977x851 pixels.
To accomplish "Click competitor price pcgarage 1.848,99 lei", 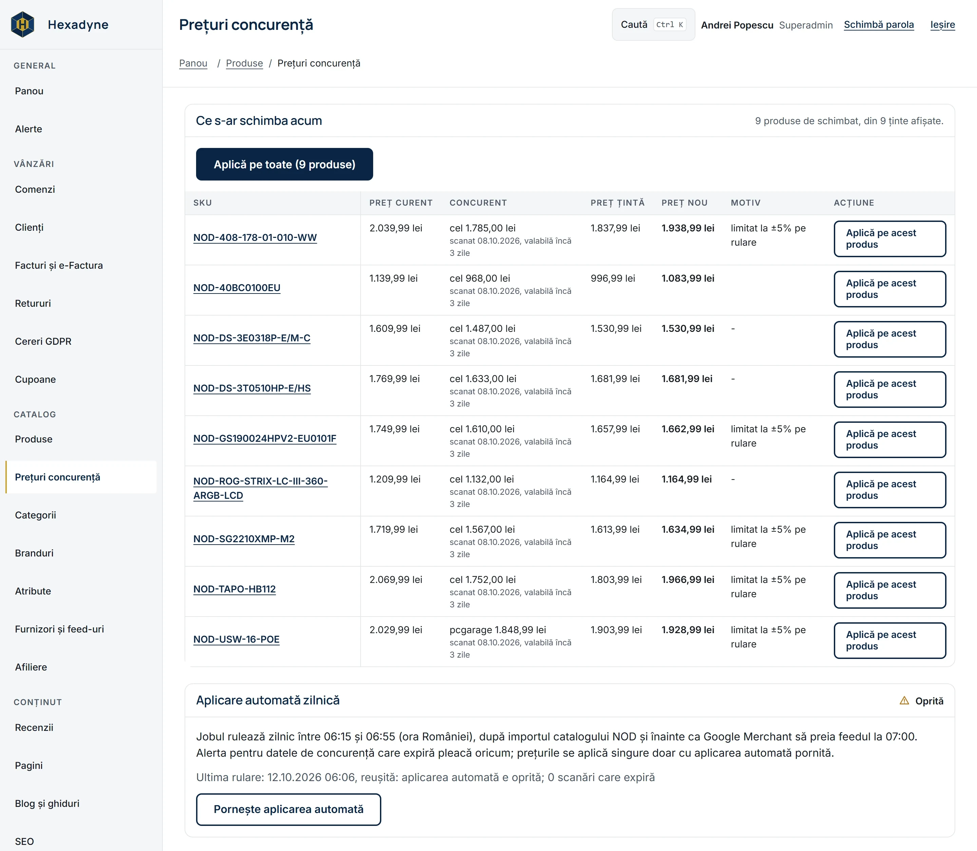I will click(x=498, y=630).
